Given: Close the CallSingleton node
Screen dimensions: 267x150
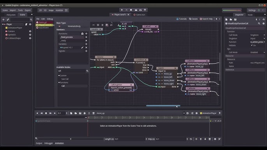Looking at the screenshot, I should point(131,85).
